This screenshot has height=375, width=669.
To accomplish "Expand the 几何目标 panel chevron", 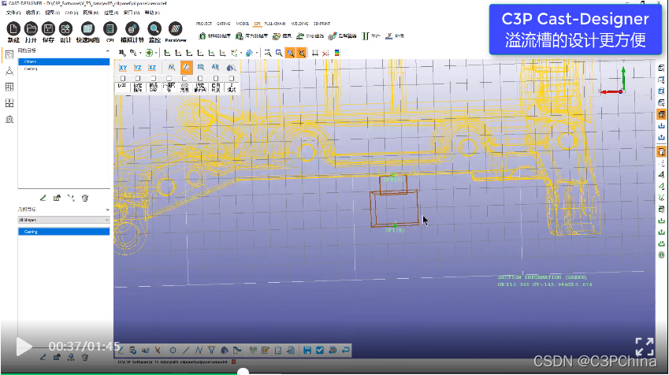I will 107,210.
